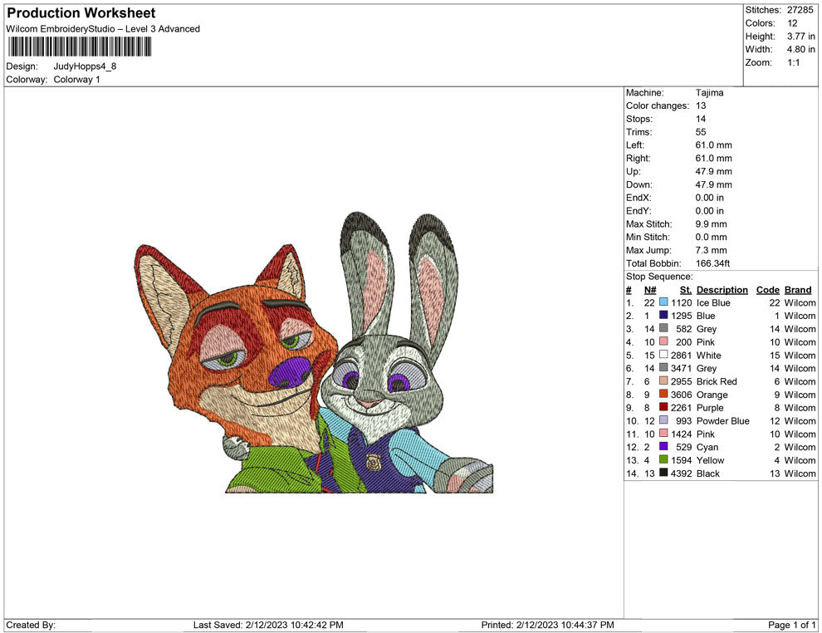Click the Max Jump value '7.3 mm'
The width and height of the screenshot is (822, 633).
coord(711,250)
